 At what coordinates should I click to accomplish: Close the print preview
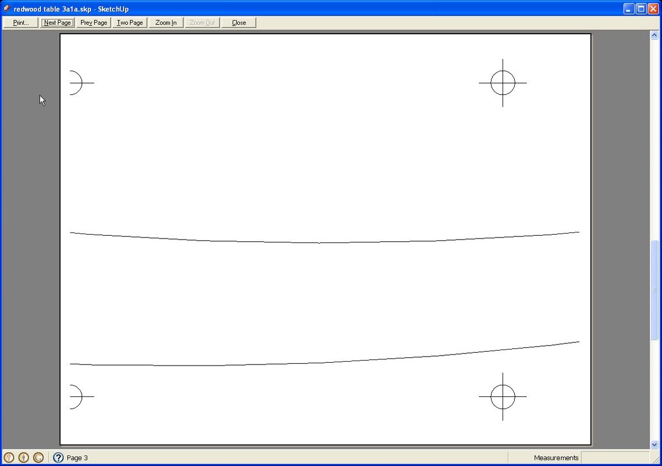tap(239, 23)
